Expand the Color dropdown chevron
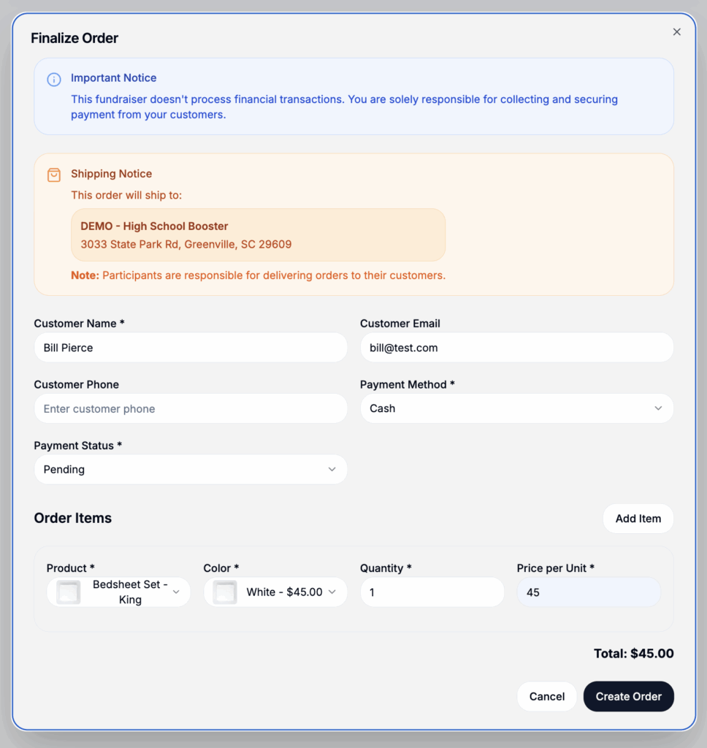Image resolution: width=707 pixels, height=748 pixels. point(332,592)
